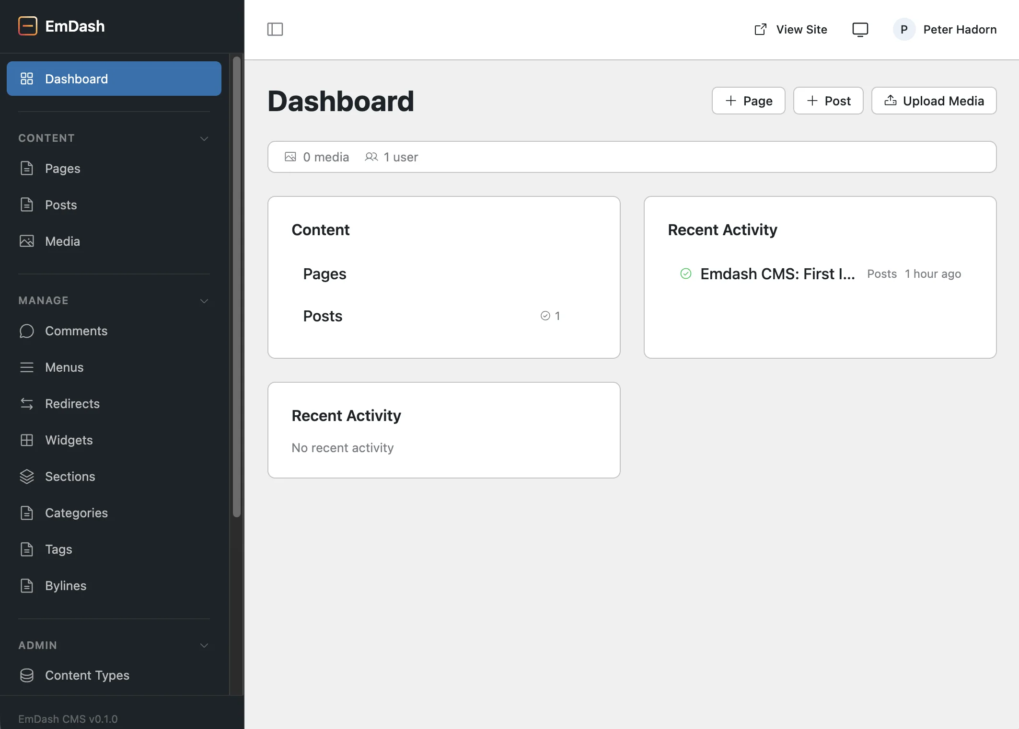The height and width of the screenshot is (729, 1019).
Task: Click the monitor theme toggle icon
Action: [x=860, y=29]
